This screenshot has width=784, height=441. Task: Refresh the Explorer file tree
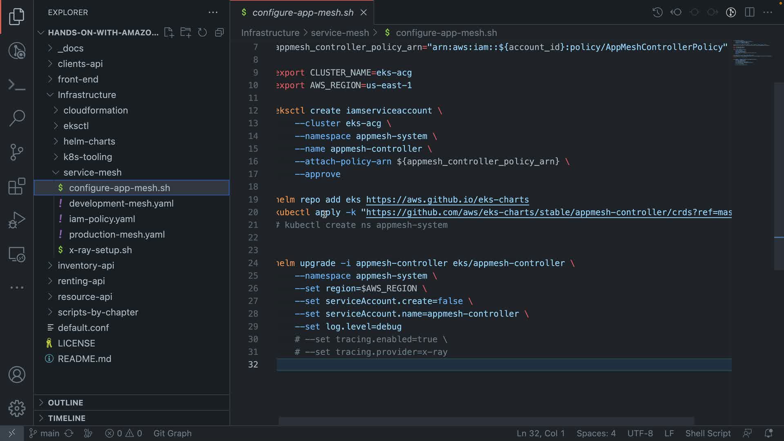(x=203, y=33)
